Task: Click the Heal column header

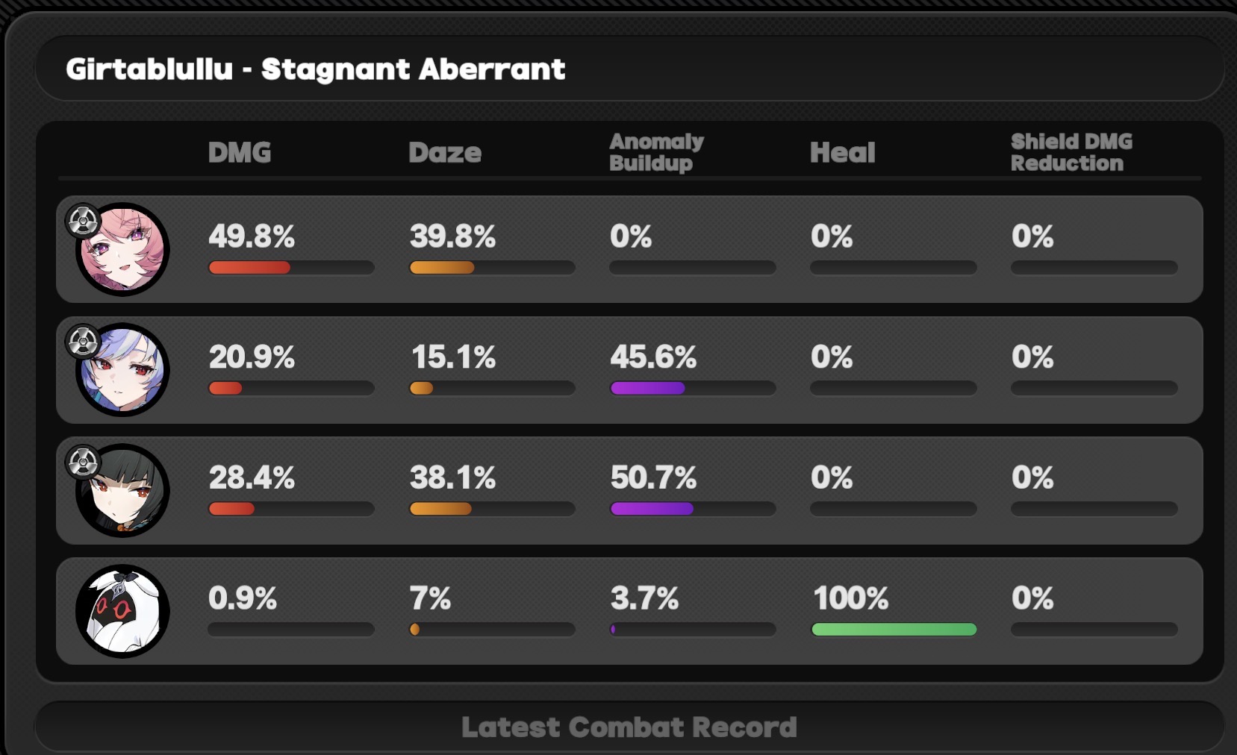Action: [843, 152]
